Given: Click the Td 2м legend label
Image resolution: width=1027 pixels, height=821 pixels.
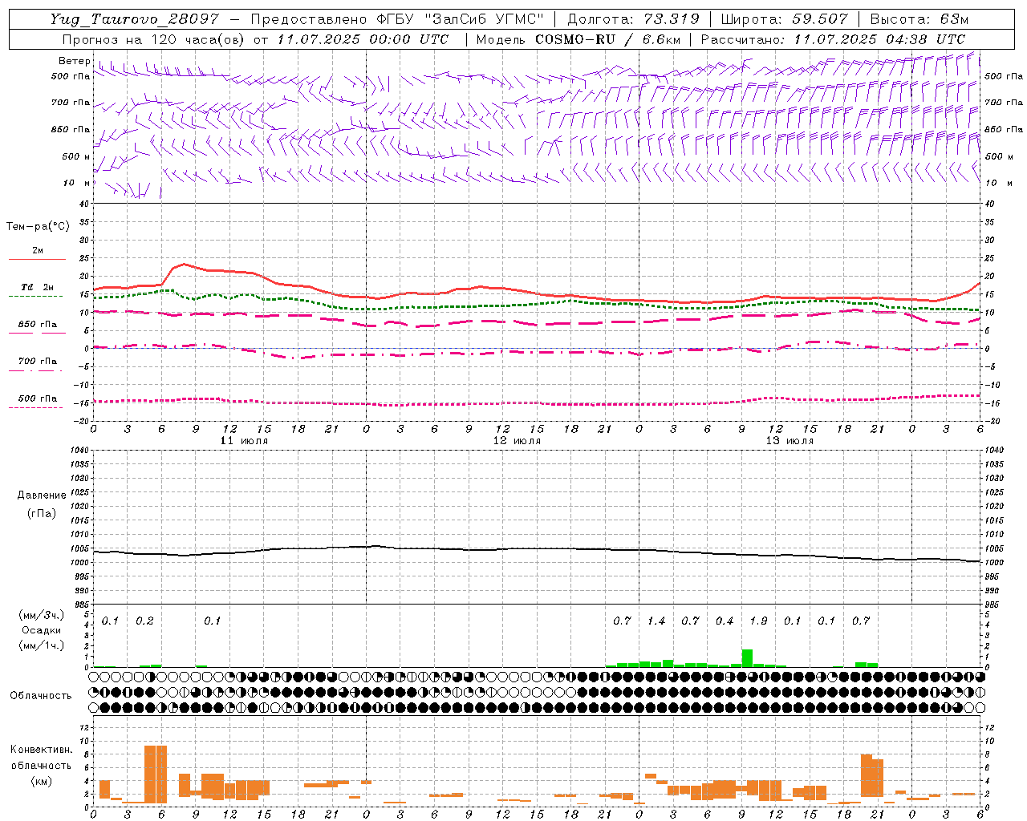Looking at the screenshot, I should coord(37,287).
